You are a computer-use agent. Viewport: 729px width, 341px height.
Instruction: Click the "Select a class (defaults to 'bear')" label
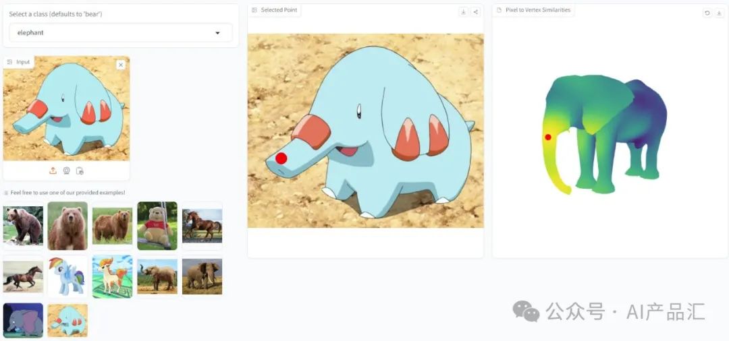point(56,14)
